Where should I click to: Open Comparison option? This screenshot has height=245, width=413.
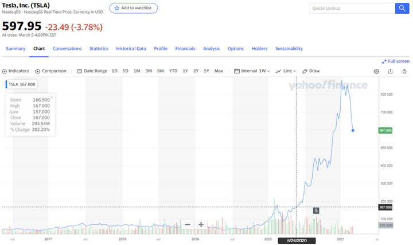coord(50,71)
